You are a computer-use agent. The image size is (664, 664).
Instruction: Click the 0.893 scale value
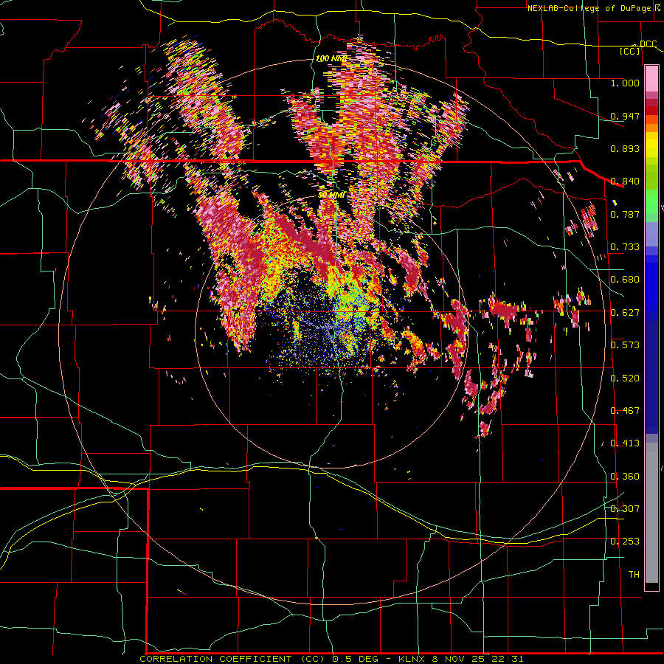[x=625, y=148]
